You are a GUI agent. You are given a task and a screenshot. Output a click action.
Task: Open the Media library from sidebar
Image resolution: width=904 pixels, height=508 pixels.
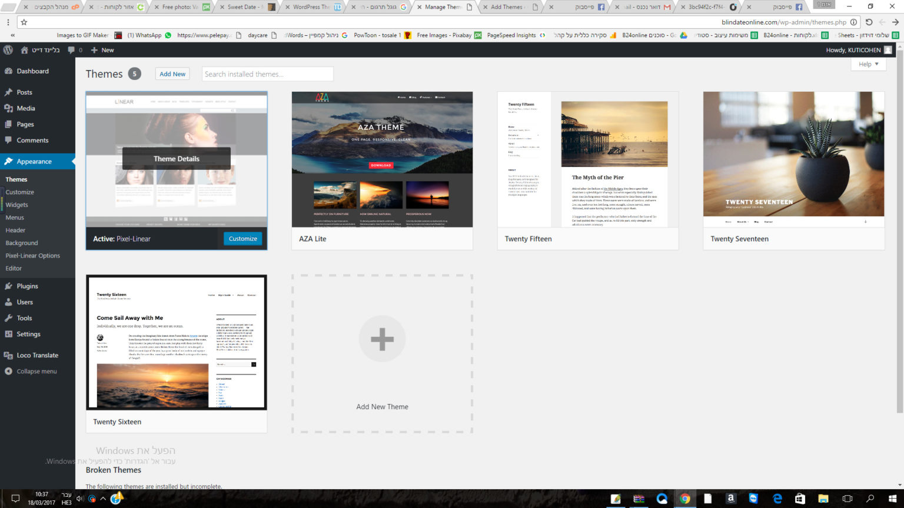pos(25,108)
